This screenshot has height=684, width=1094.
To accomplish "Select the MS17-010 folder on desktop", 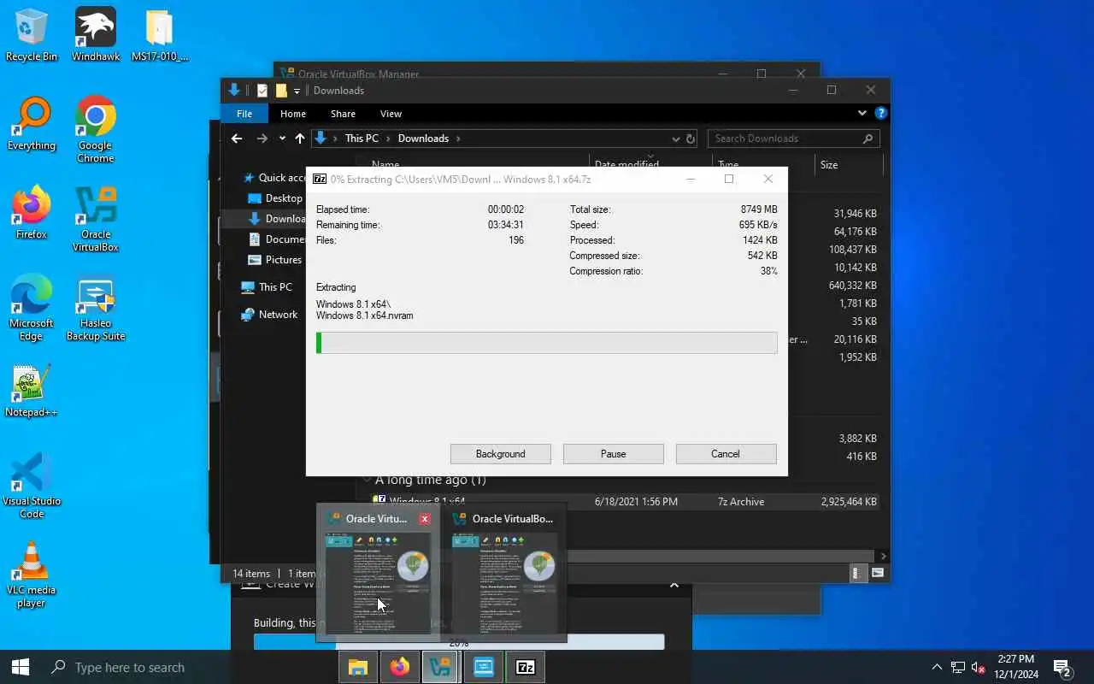I will coord(160,36).
